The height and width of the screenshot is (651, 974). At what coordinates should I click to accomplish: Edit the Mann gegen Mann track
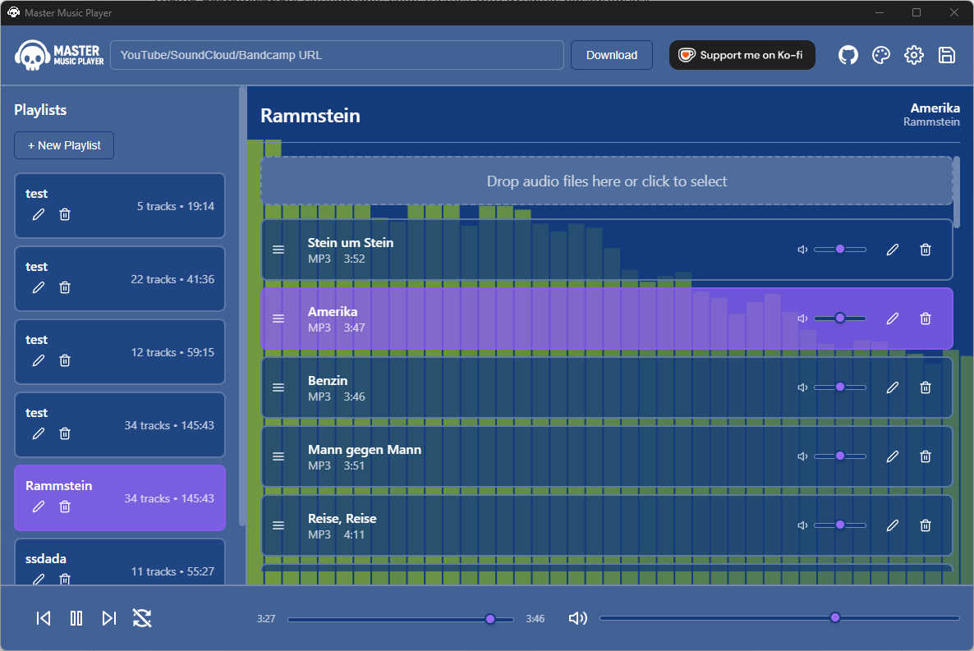click(893, 456)
